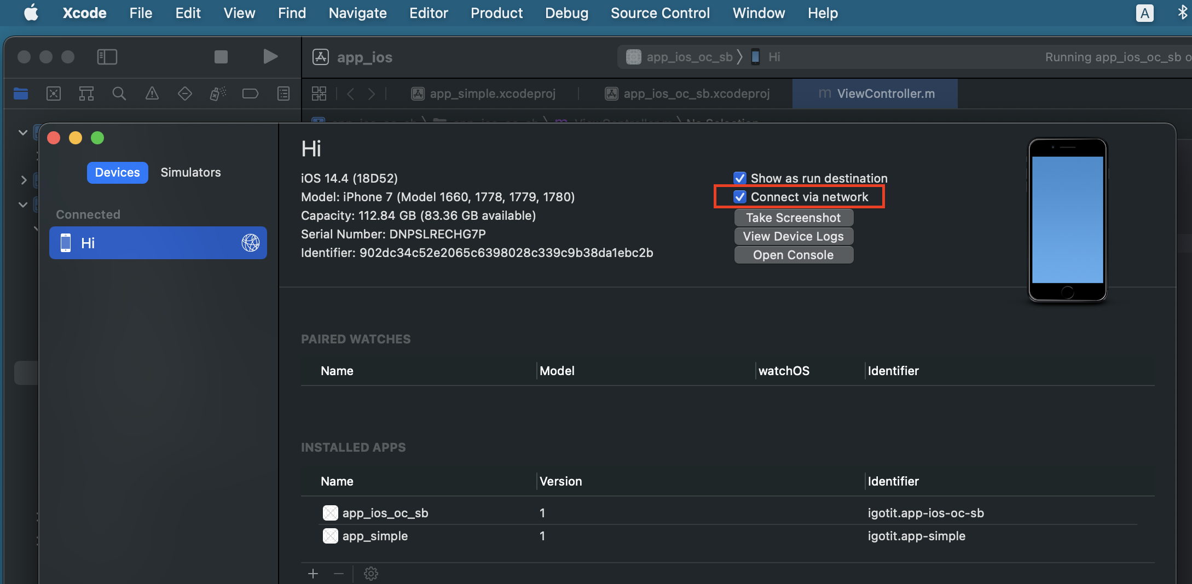Go back in editor history
The width and height of the screenshot is (1192, 584).
(x=351, y=94)
